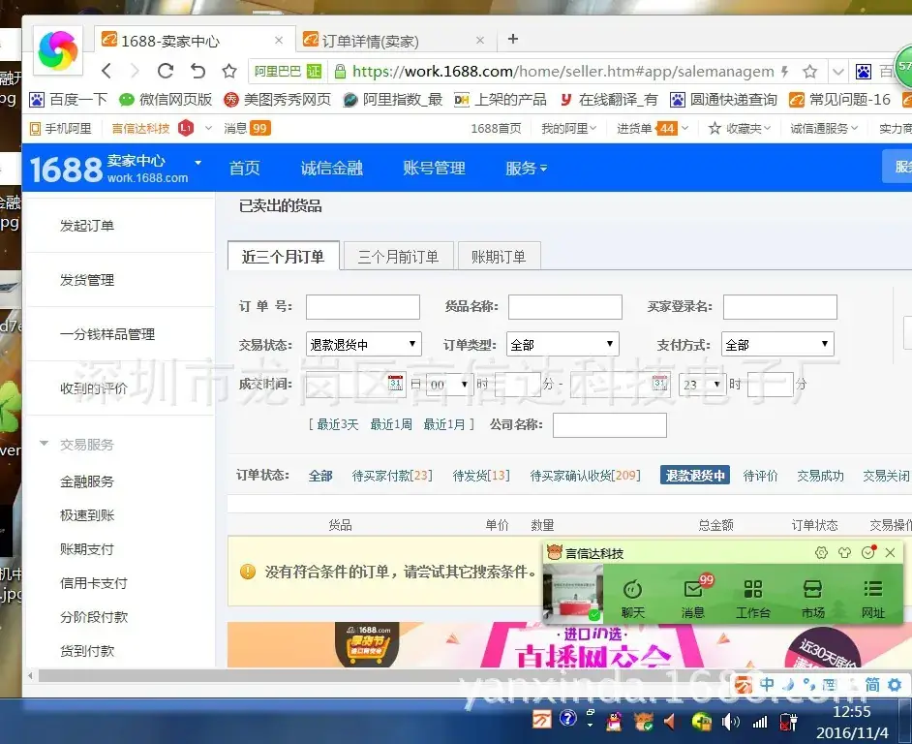Open the 交易状态 dropdown showing 退款退货中
The image size is (912, 744).
[363, 344]
